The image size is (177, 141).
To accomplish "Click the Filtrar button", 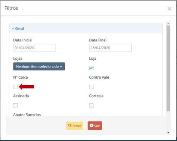I will click(75, 126).
